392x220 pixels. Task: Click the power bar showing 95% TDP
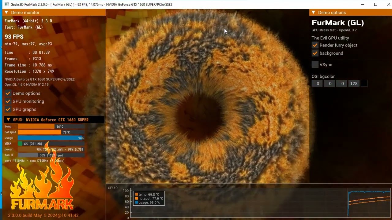click(51, 149)
